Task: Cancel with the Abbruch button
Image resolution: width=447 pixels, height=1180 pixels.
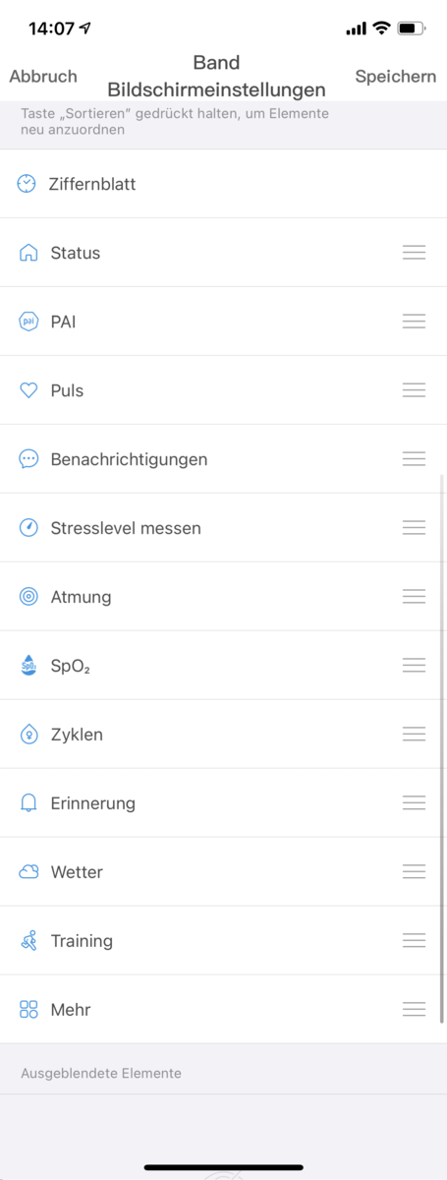Action: pyautogui.click(x=43, y=76)
